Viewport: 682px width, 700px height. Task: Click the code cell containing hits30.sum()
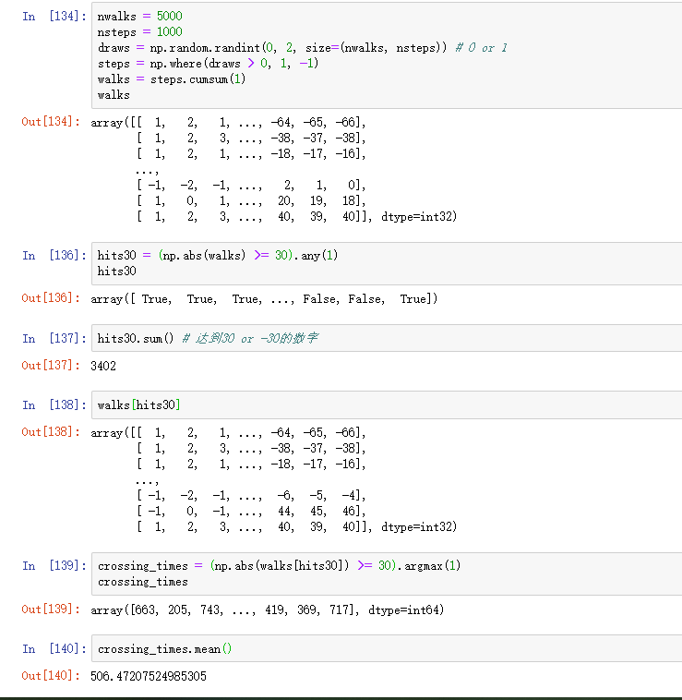tap(387, 338)
